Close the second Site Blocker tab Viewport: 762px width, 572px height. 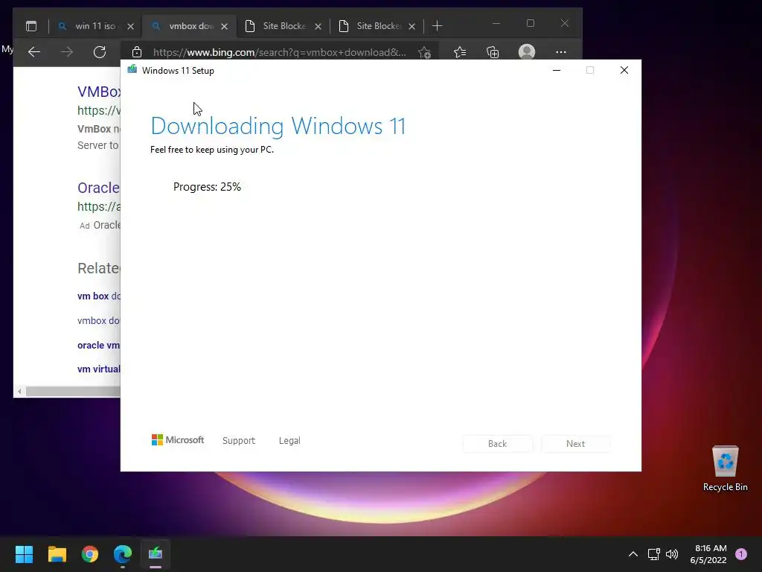[412, 26]
